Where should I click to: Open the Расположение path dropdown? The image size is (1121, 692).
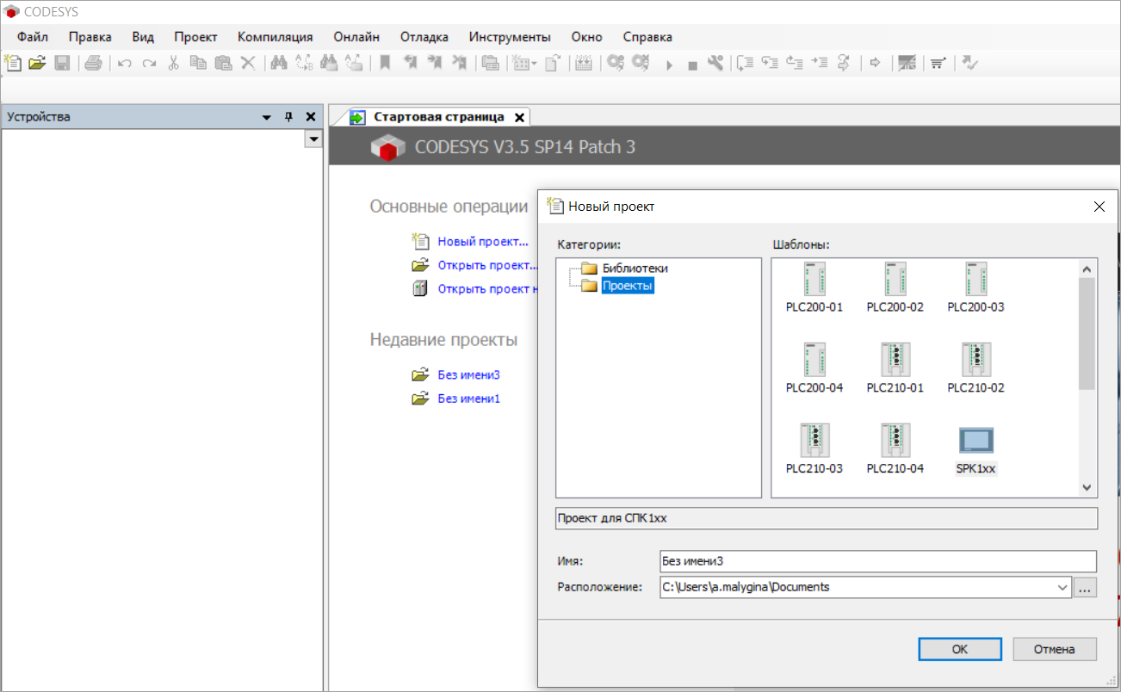(1061, 587)
